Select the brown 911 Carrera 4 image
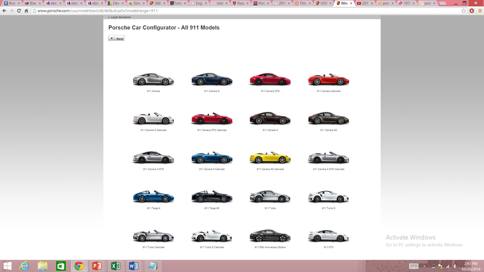Viewport: 484px width, 272px height. pos(270,118)
